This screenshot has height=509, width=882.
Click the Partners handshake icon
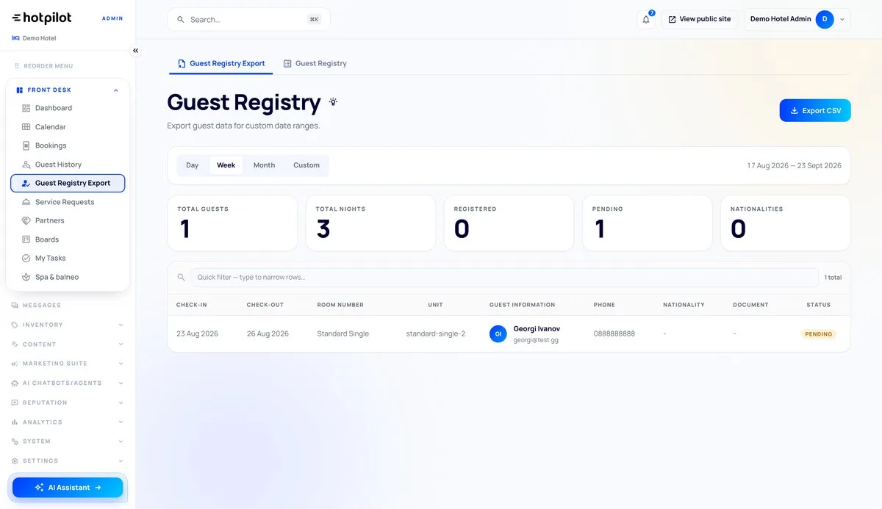coord(26,220)
